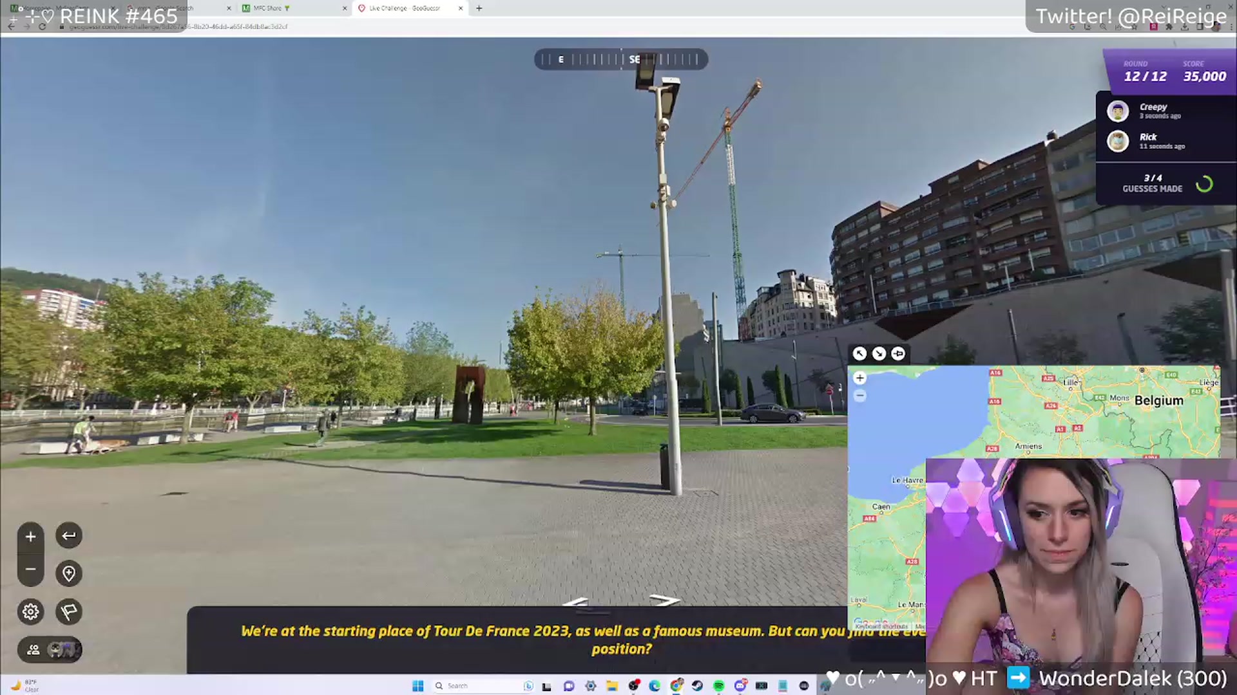
Task: Move forward using the right street view arrow
Action: pyautogui.click(x=665, y=600)
